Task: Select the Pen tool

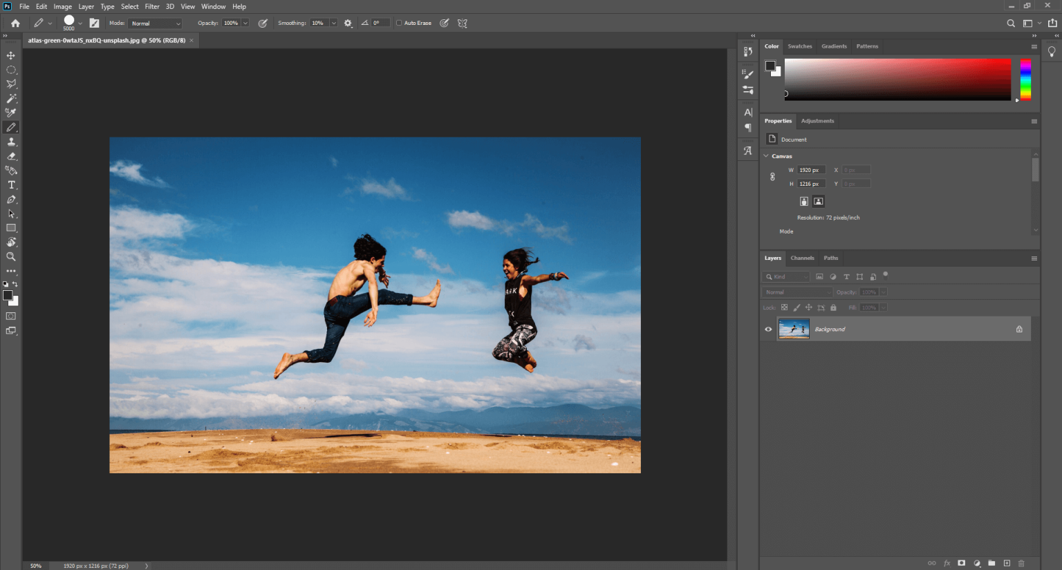Action: (x=10, y=199)
